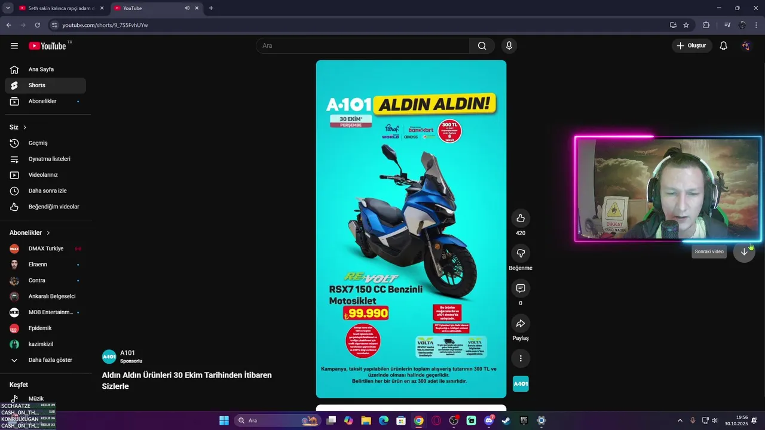Open DMAX Turkiye channel
Screen dimensions: 765x430
click(45, 248)
